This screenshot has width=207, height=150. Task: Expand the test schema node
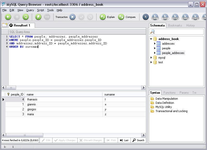pos(151,62)
